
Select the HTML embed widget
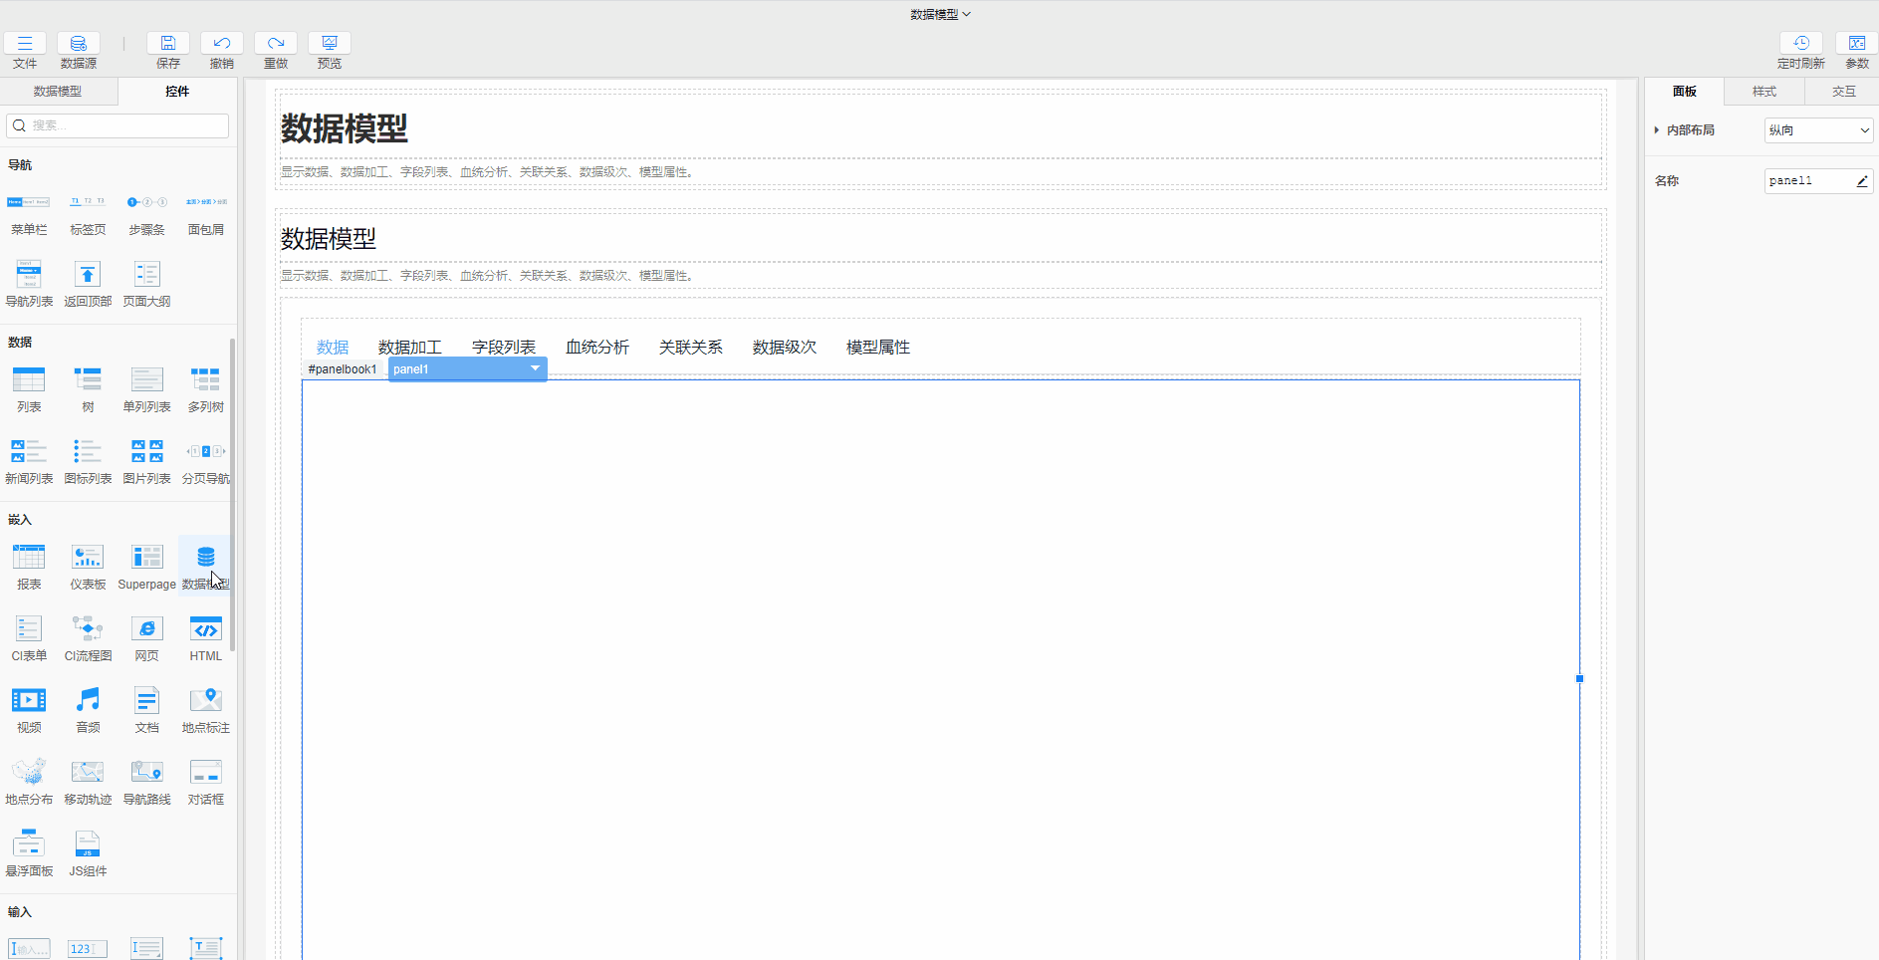(x=206, y=629)
